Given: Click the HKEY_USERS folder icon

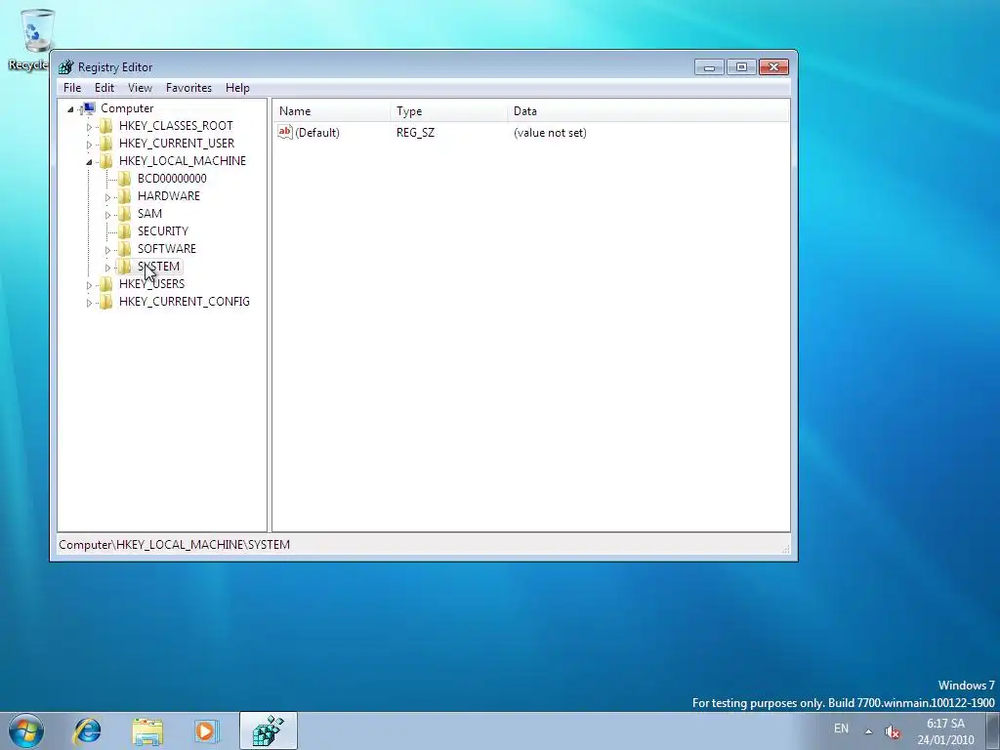Looking at the screenshot, I should coord(106,284).
